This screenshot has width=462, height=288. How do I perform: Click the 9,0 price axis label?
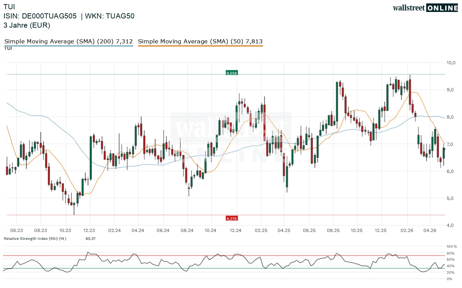(x=450, y=90)
